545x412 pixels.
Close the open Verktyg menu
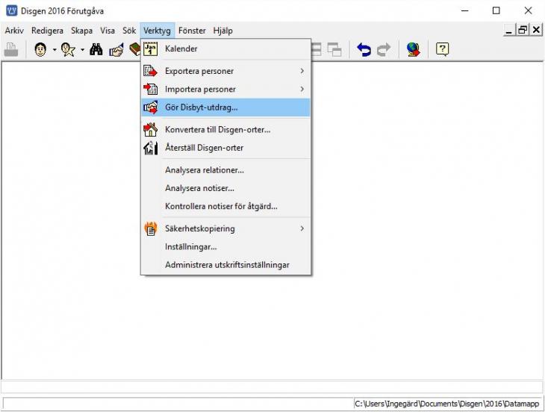pyautogui.click(x=157, y=31)
